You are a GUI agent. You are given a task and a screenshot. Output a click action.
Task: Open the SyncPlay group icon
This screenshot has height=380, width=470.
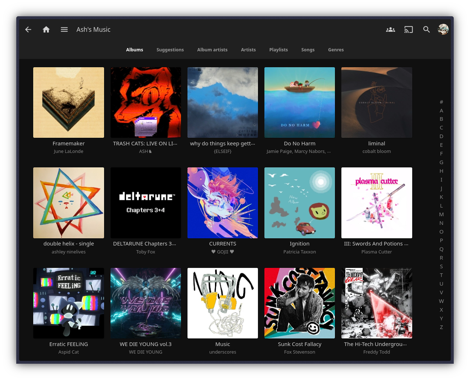[x=390, y=30]
